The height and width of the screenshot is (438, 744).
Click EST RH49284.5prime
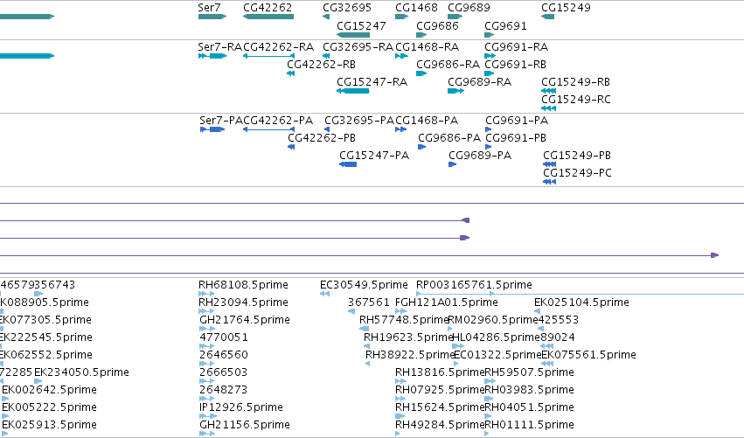pyautogui.click(x=440, y=425)
